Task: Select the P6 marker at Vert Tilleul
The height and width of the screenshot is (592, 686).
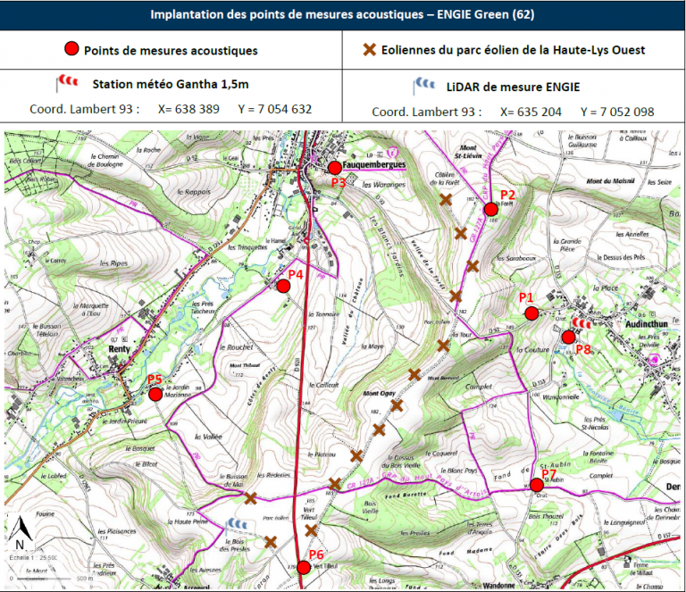Action: (x=304, y=567)
